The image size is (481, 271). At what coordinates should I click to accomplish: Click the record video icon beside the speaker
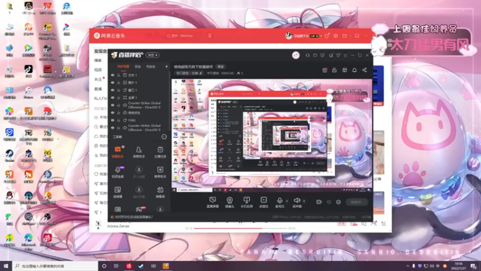319,202
